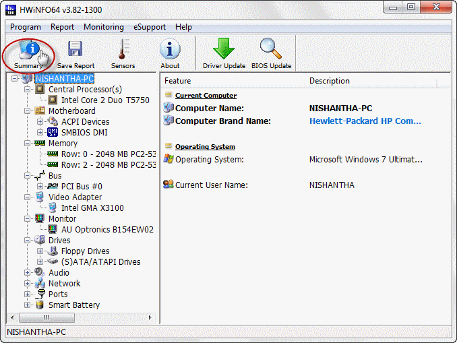
Task: Click the Network computers icon
Action: [x=40, y=283]
